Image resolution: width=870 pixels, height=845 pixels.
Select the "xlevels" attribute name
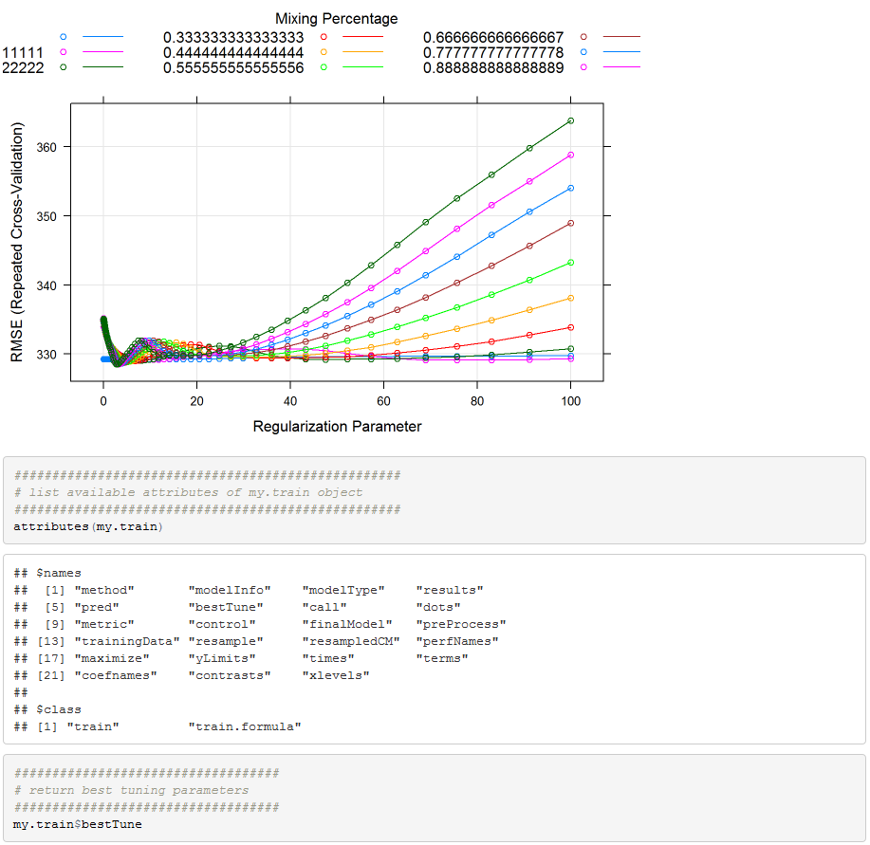[336, 675]
